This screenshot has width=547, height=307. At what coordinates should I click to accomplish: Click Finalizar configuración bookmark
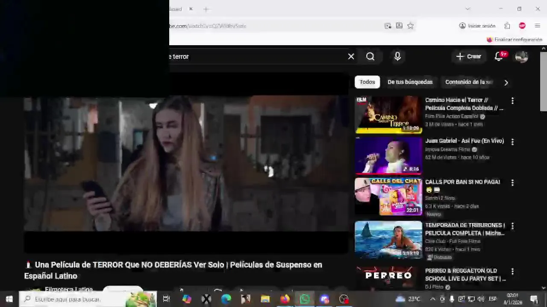(x=515, y=40)
